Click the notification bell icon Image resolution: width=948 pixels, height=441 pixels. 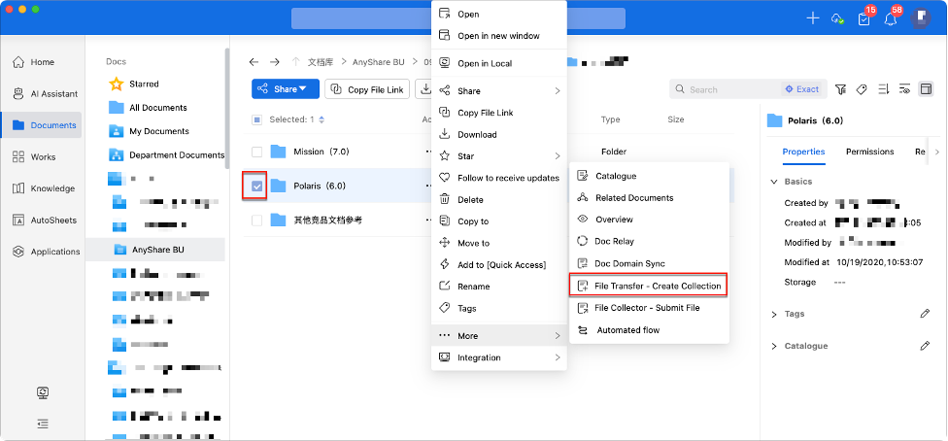click(x=890, y=19)
